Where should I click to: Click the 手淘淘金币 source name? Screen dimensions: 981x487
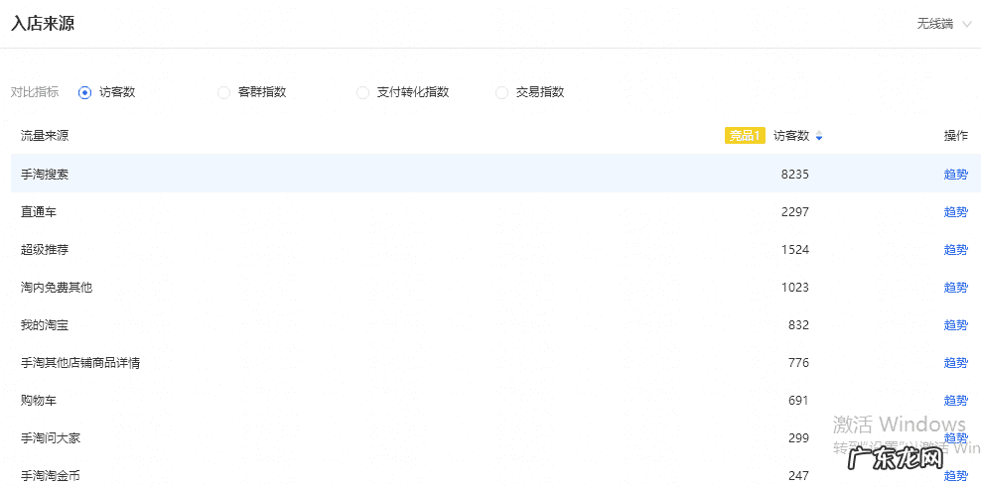tap(50, 475)
